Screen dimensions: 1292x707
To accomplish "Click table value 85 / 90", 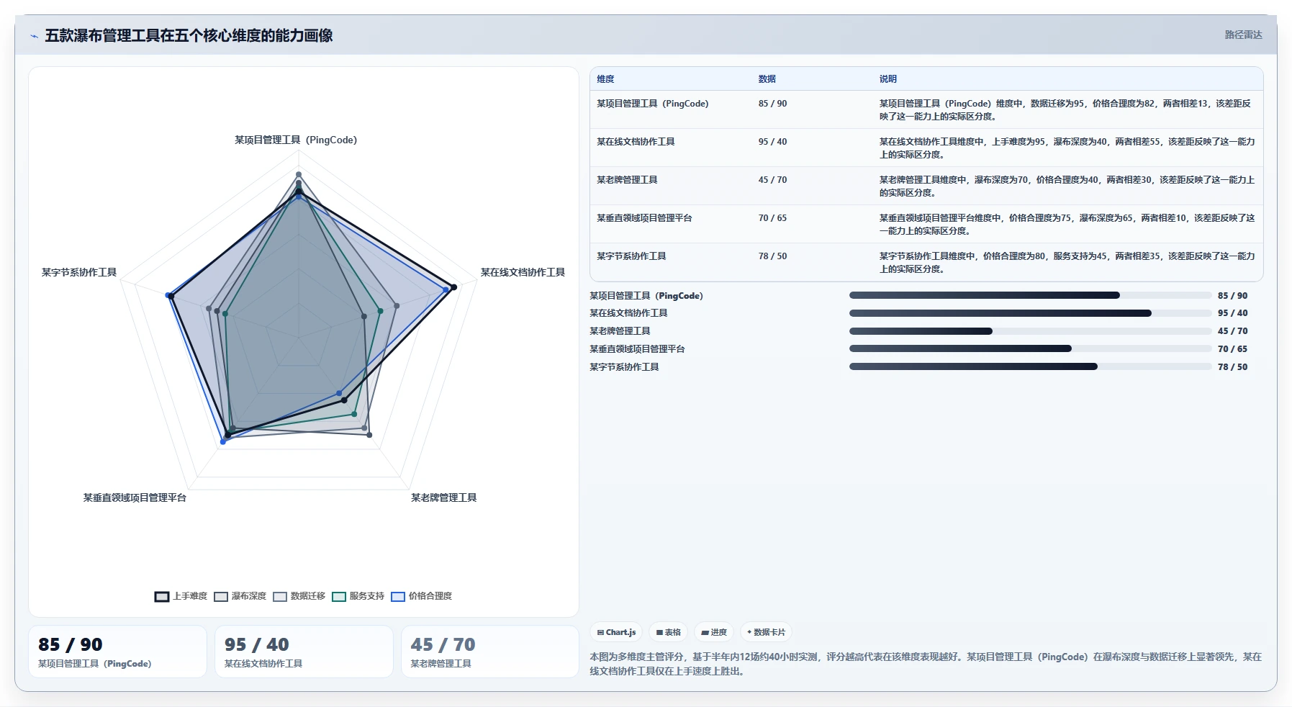I will click(772, 104).
